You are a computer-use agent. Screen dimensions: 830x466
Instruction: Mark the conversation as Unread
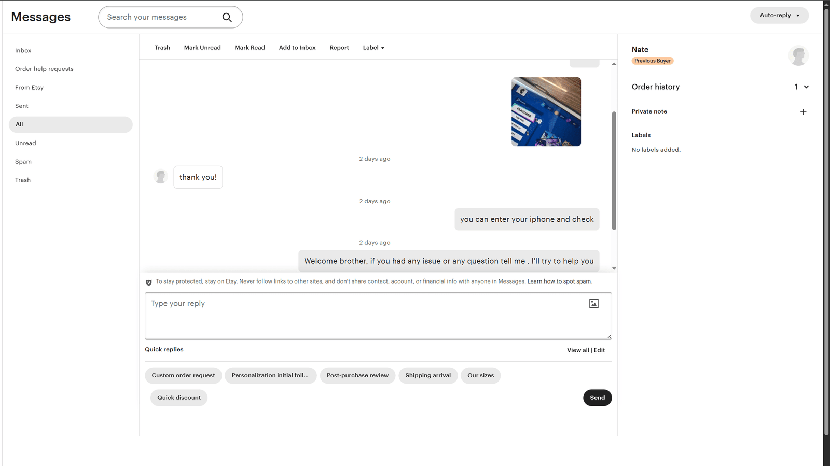202,48
